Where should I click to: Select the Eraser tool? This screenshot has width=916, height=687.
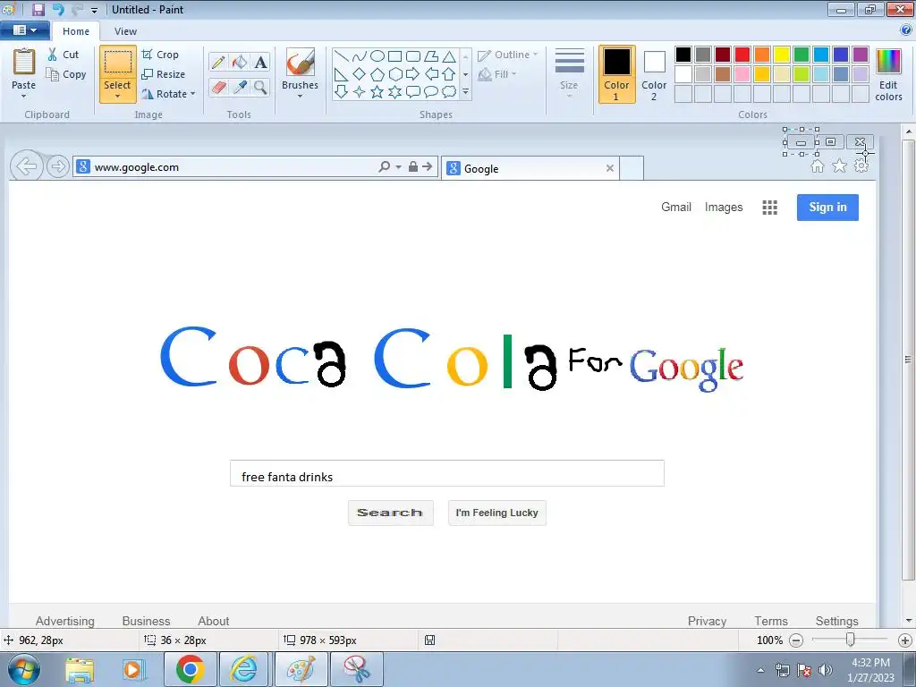click(218, 87)
